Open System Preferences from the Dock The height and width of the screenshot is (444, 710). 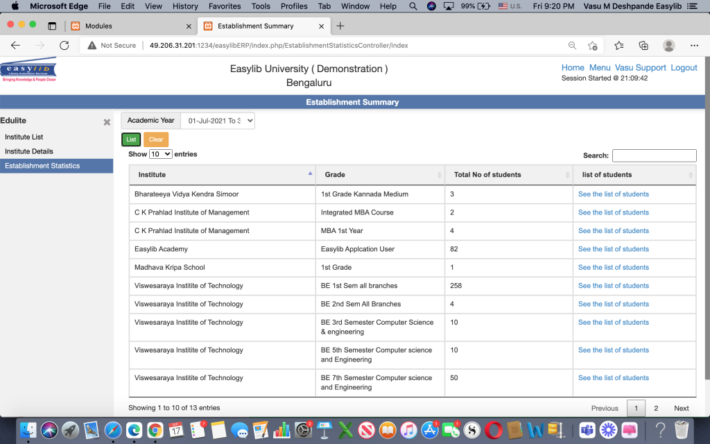(x=303, y=429)
